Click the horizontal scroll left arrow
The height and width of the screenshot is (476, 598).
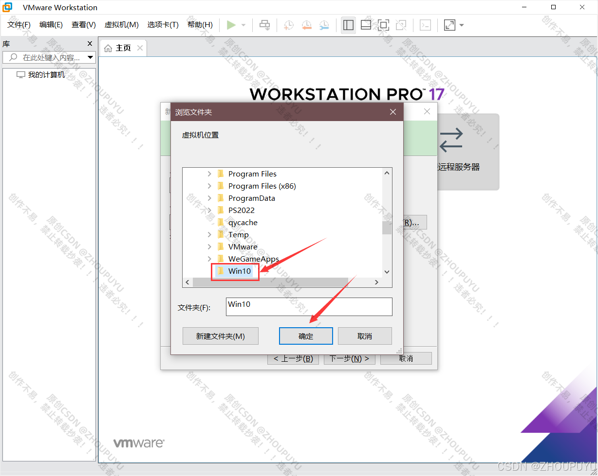click(187, 282)
